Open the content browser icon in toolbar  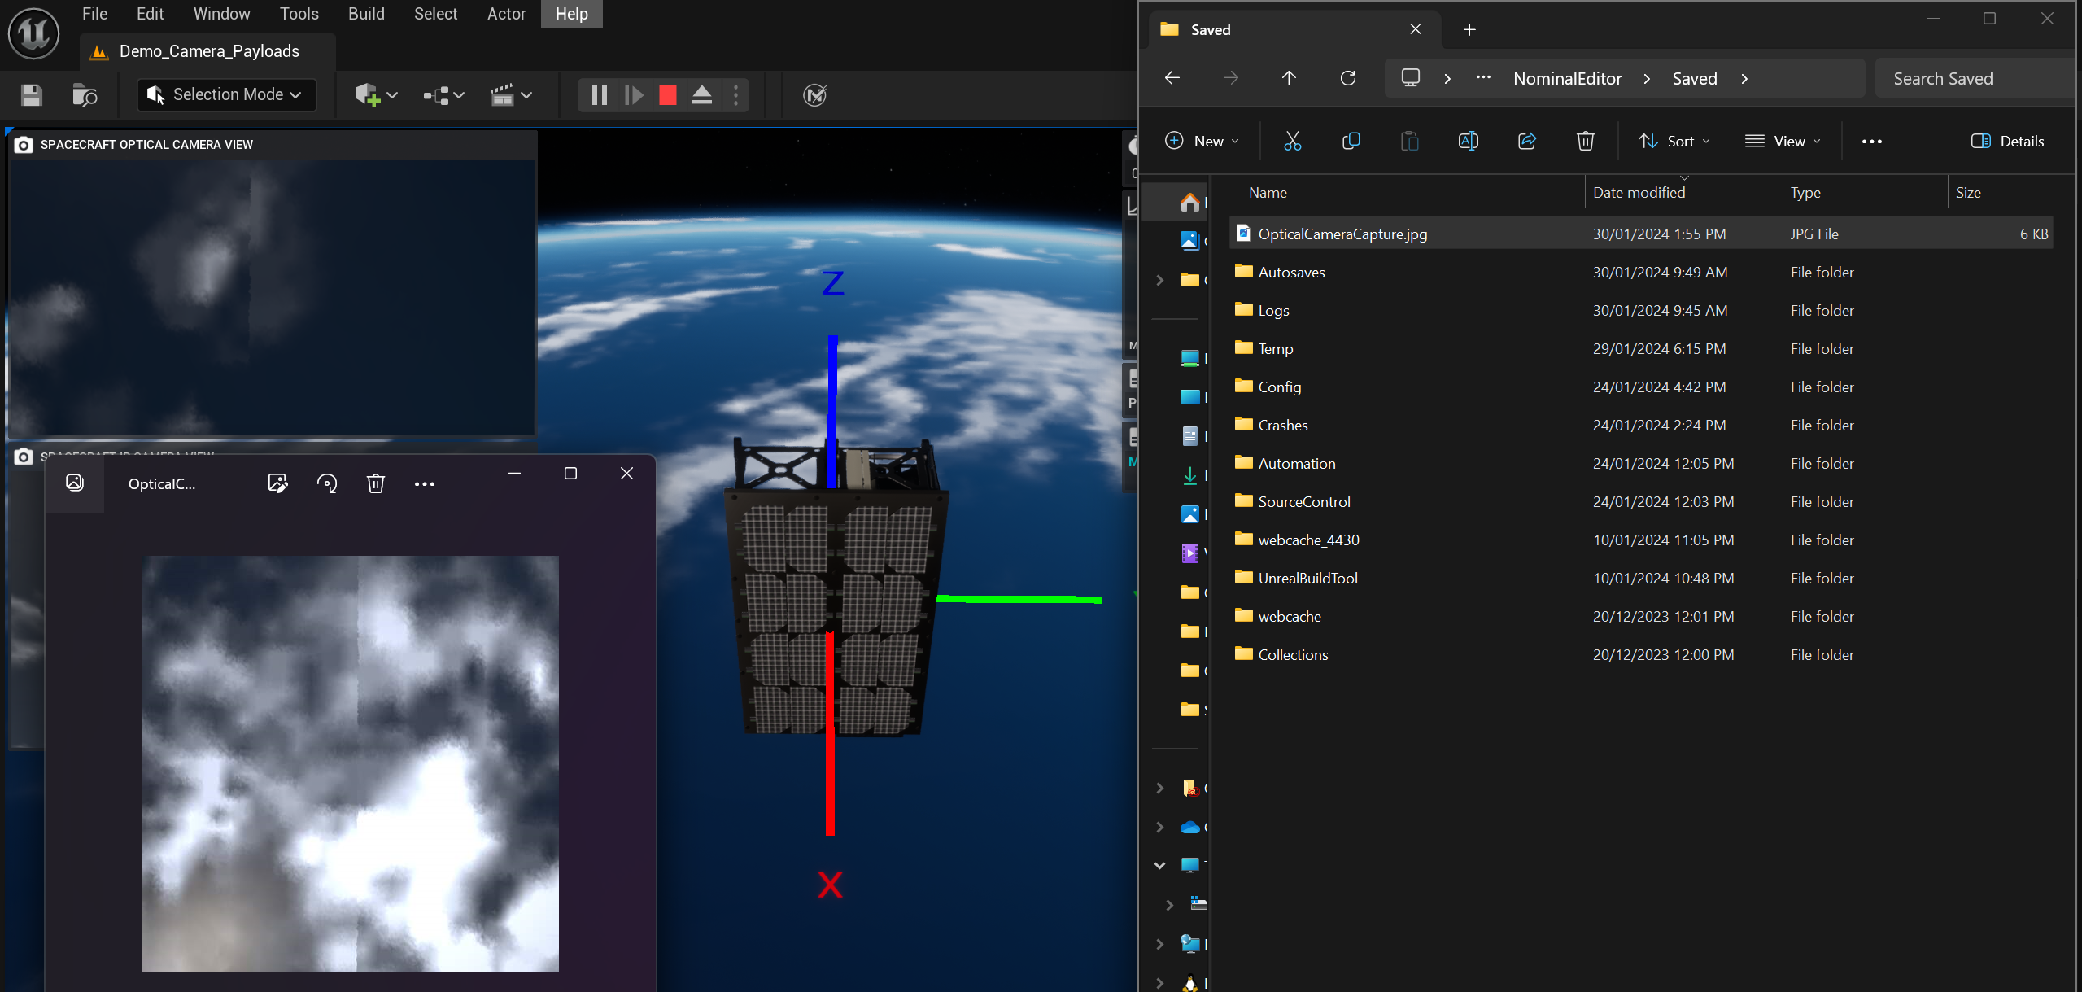point(85,95)
